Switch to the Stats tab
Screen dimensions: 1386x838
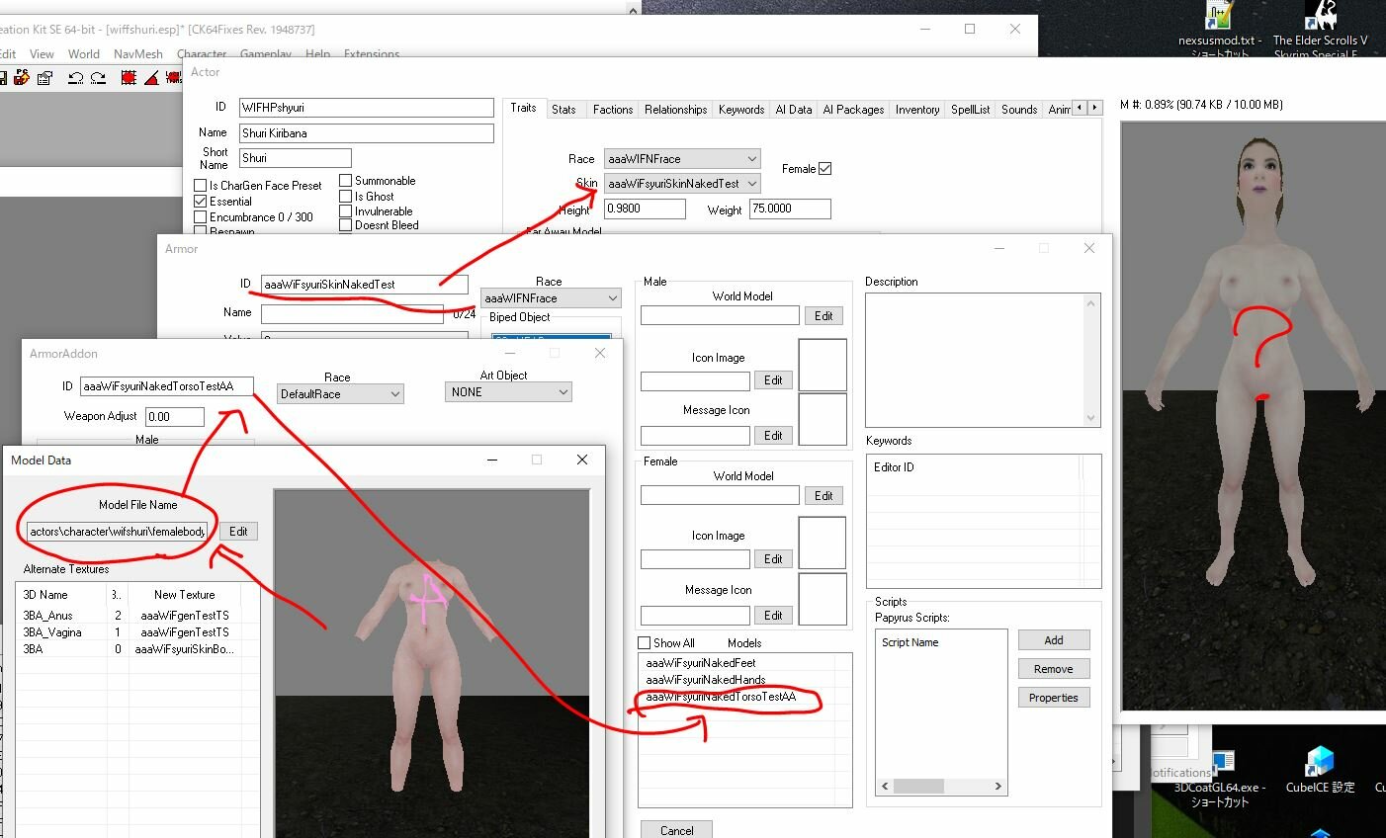[x=563, y=110]
